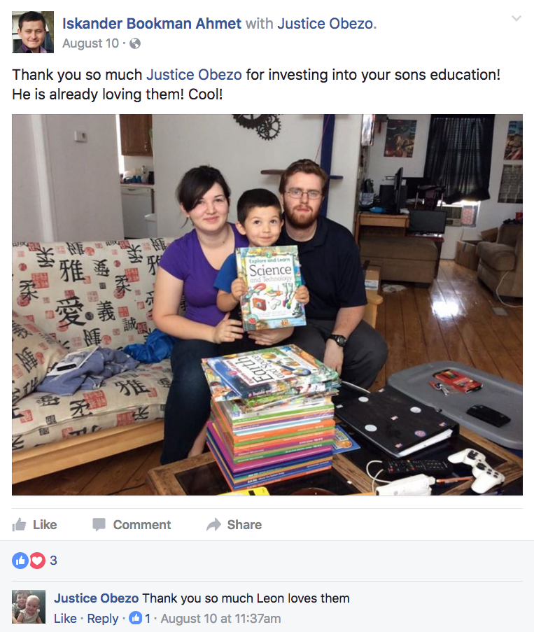Share the post via Share label
Screen dimensions: 534x632
pyautogui.click(x=244, y=524)
